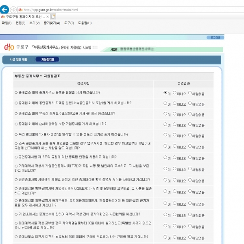Open the 도움말(H) menu
The height and width of the screenshot is (244, 244).
85,23
